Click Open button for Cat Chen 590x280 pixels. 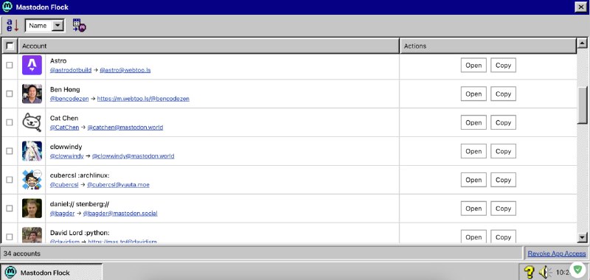click(473, 122)
